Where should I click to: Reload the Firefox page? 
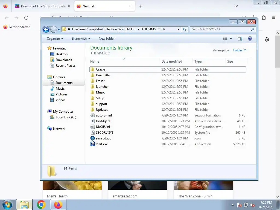[x=26, y=18]
